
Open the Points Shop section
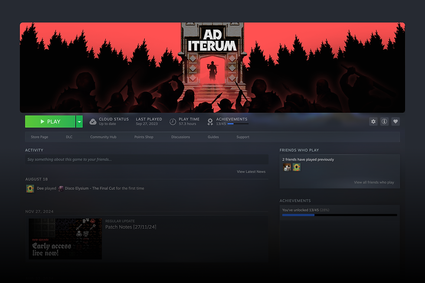click(x=144, y=137)
